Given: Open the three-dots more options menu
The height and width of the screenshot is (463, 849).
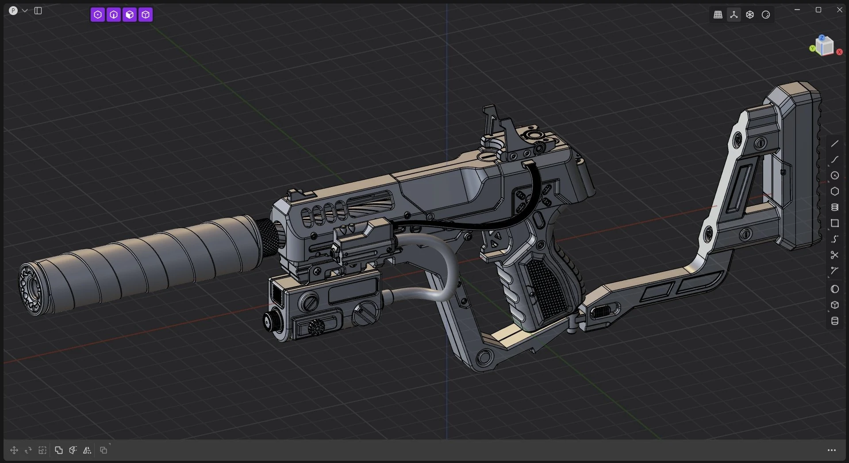Looking at the screenshot, I should tap(832, 450).
